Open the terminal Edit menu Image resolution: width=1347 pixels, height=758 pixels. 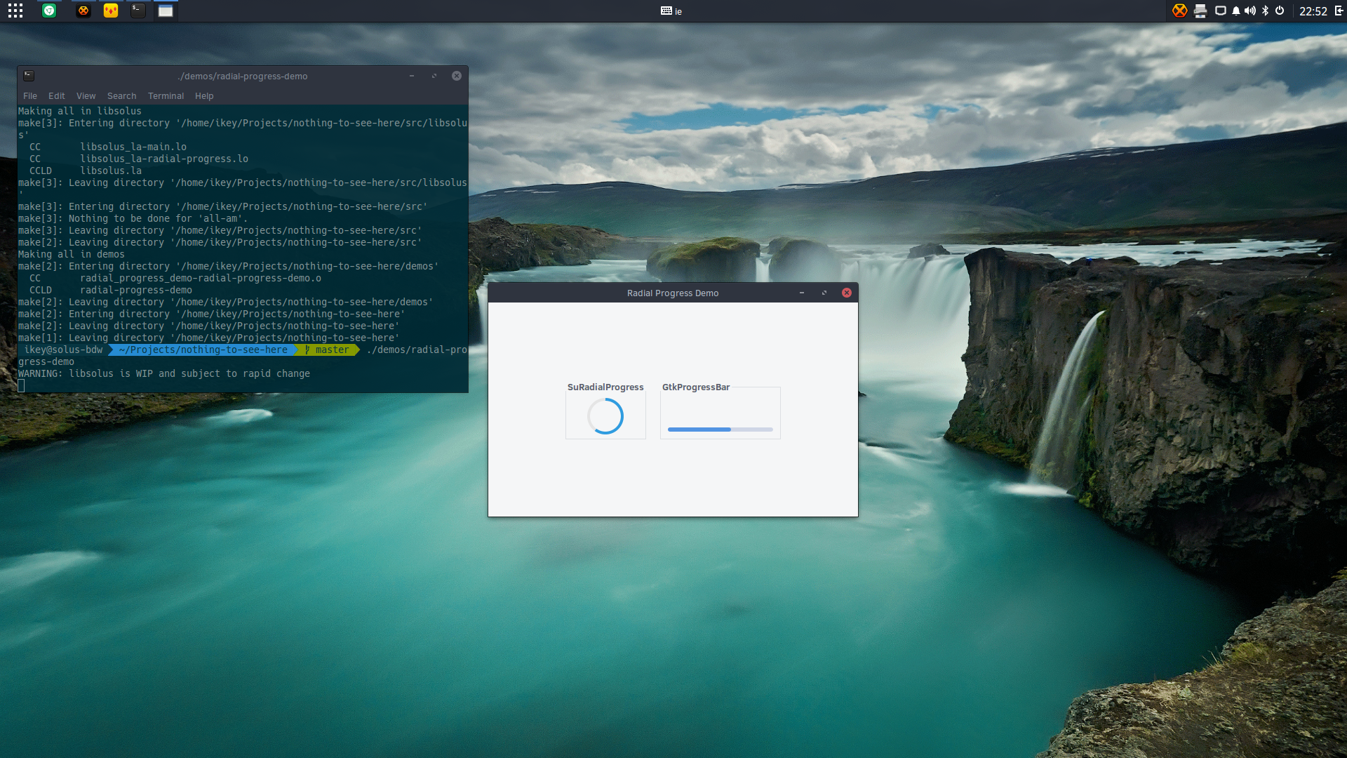point(57,96)
